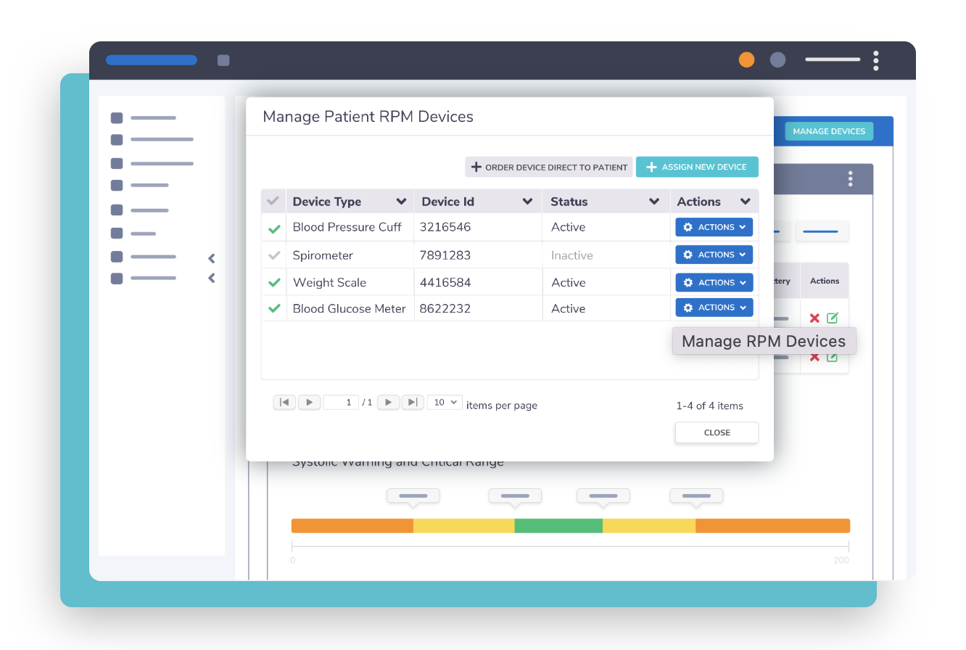
Task: Expand Device Type column header menu
Action: click(401, 202)
